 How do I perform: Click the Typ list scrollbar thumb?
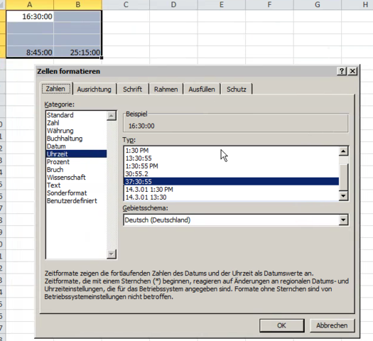tap(343, 177)
